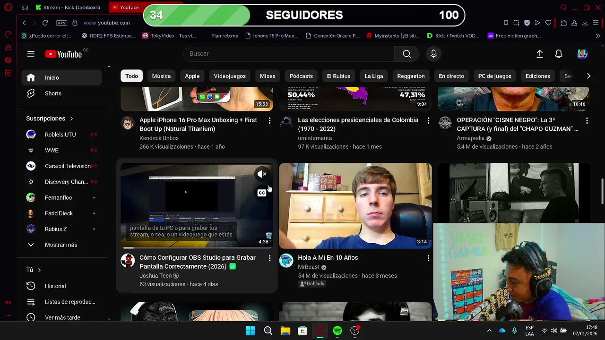605x340 pixels.
Task: Select the En directo category chip
Action: tap(451, 76)
